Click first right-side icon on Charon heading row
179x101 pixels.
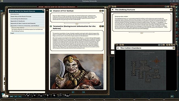click(x=100, y=11)
